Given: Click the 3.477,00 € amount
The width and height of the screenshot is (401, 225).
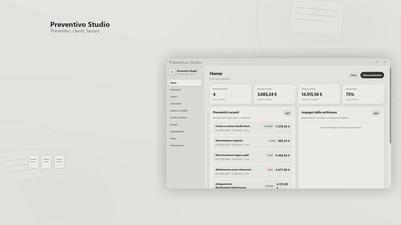Looking at the screenshot, I should point(283,170).
